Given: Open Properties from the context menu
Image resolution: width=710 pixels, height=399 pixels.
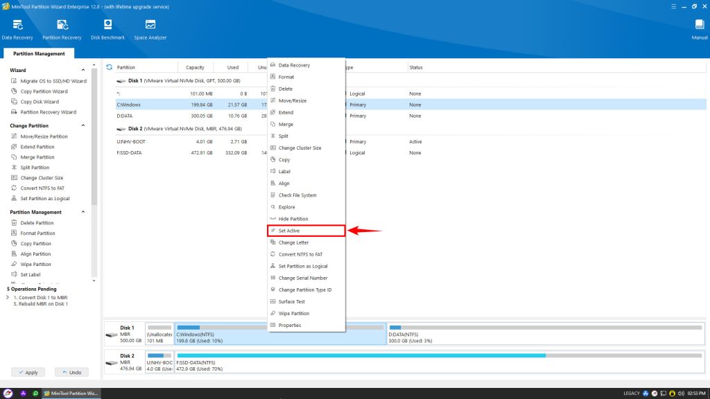Looking at the screenshot, I should click(306, 326).
